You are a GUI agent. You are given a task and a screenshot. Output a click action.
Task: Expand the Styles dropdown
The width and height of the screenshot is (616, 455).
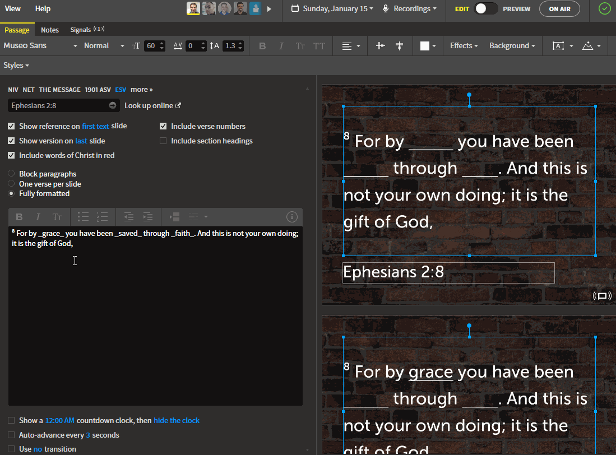pos(16,65)
